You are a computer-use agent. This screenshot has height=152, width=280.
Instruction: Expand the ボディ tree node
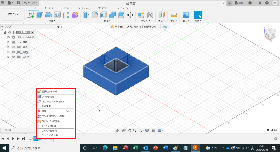tap(8, 52)
